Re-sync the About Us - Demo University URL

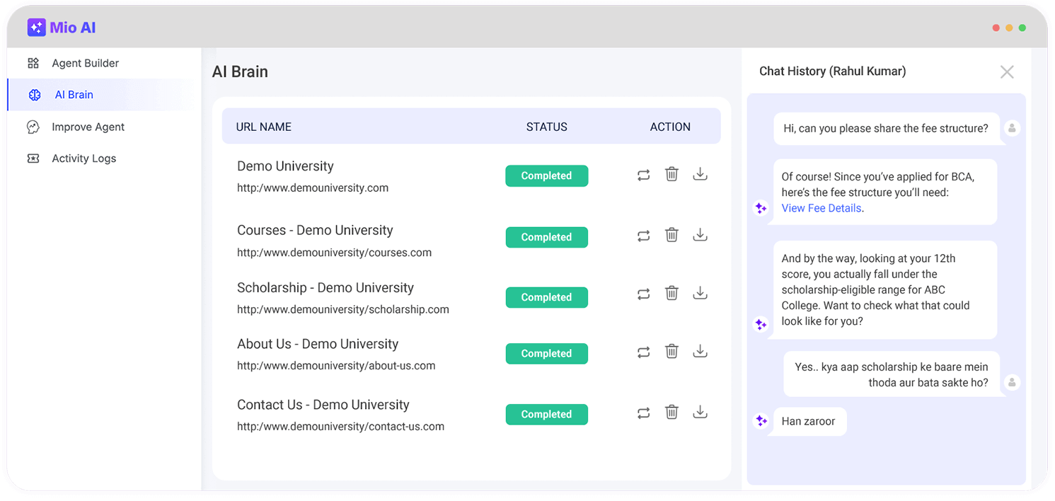coord(643,352)
